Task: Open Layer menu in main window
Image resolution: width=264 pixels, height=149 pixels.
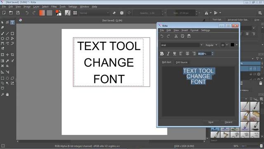Action: [x=36, y=7]
